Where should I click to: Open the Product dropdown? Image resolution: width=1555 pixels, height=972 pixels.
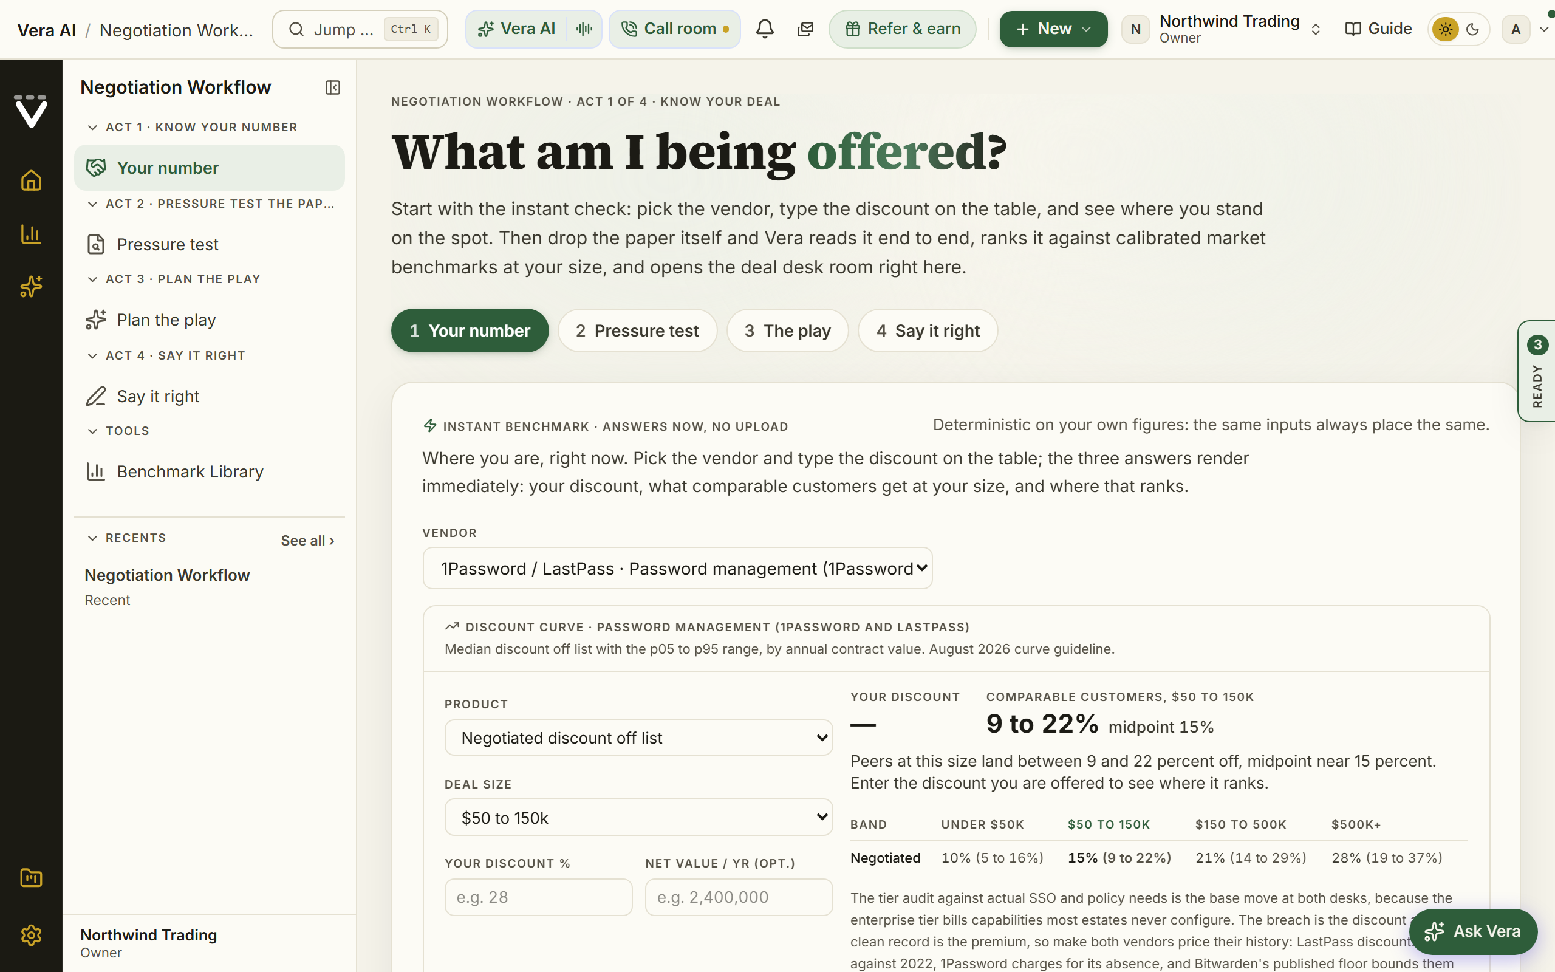pyautogui.click(x=639, y=738)
